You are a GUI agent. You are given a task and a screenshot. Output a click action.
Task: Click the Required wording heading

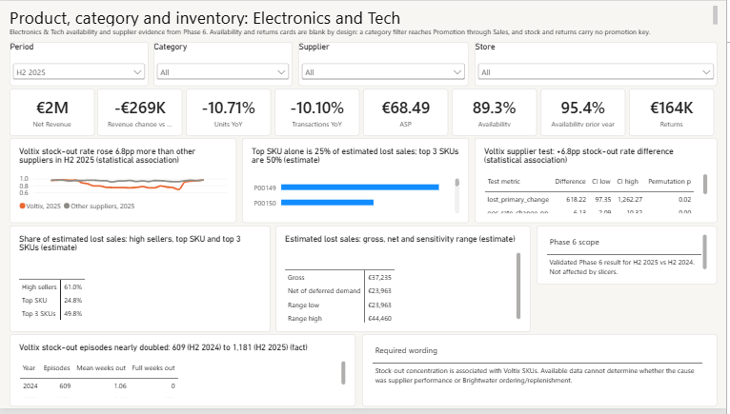pos(406,350)
